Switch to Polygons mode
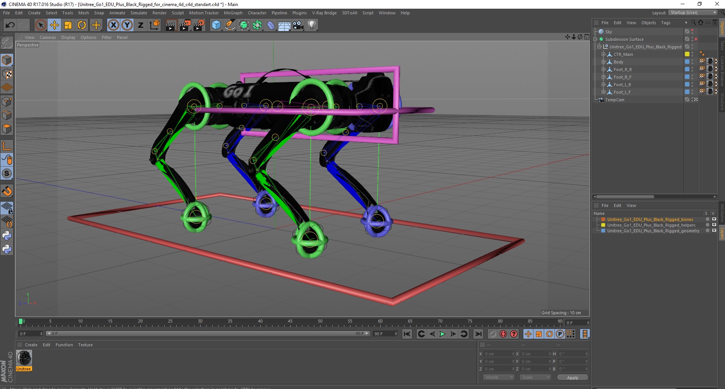Screen dimensions: 725x389 [7, 129]
